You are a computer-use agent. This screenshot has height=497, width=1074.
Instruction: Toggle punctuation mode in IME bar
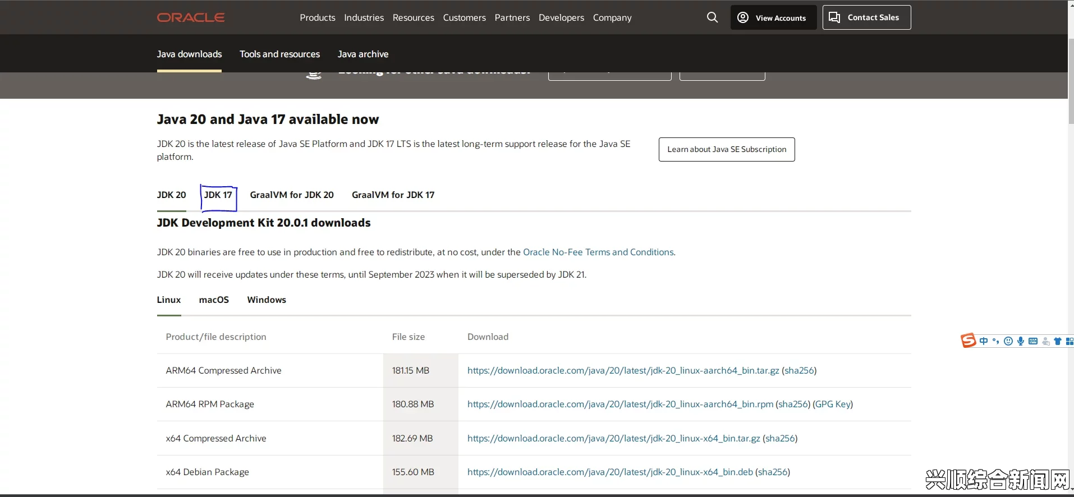pyautogui.click(x=996, y=341)
